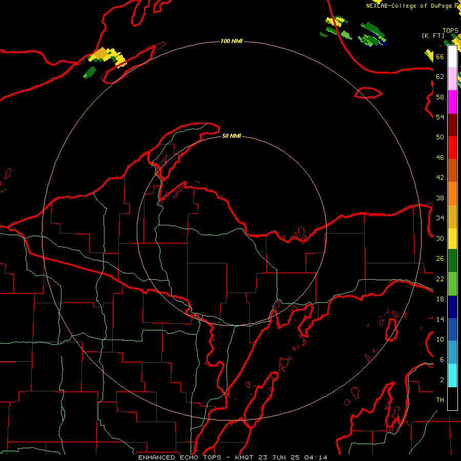Click the white swatch in the tops legend
The image size is (461, 461).
(x=452, y=56)
